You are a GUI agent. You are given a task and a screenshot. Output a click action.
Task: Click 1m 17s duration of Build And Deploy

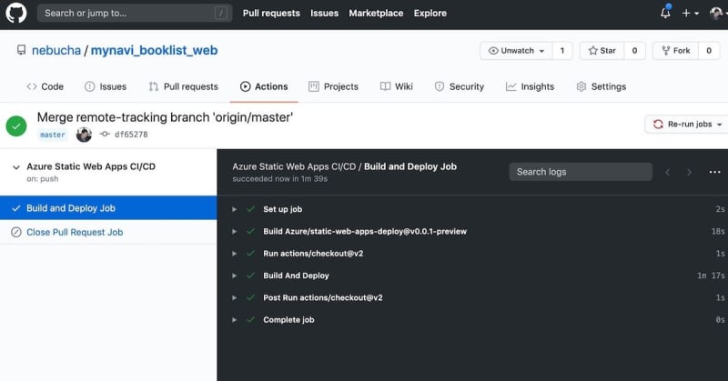click(x=711, y=276)
